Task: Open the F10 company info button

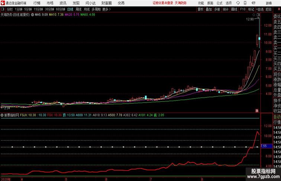Action: [243, 9]
